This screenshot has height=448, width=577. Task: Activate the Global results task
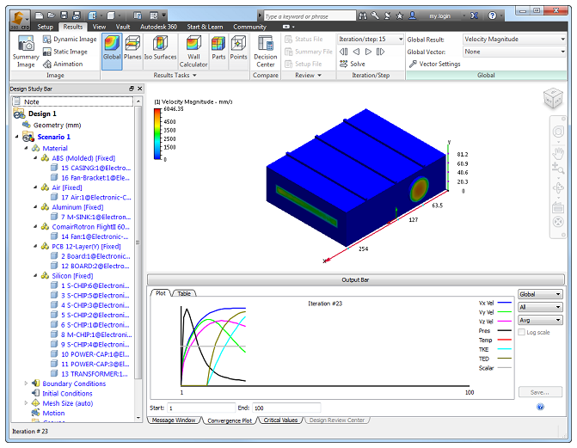coord(112,52)
